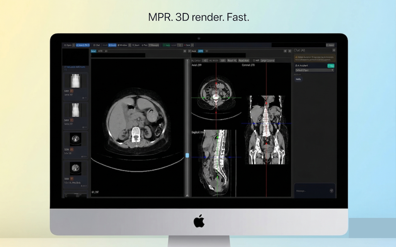Enable the MIP checkbox in the MPR view
Viewport: 396px width, 247px height.
click(x=254, y=60)
